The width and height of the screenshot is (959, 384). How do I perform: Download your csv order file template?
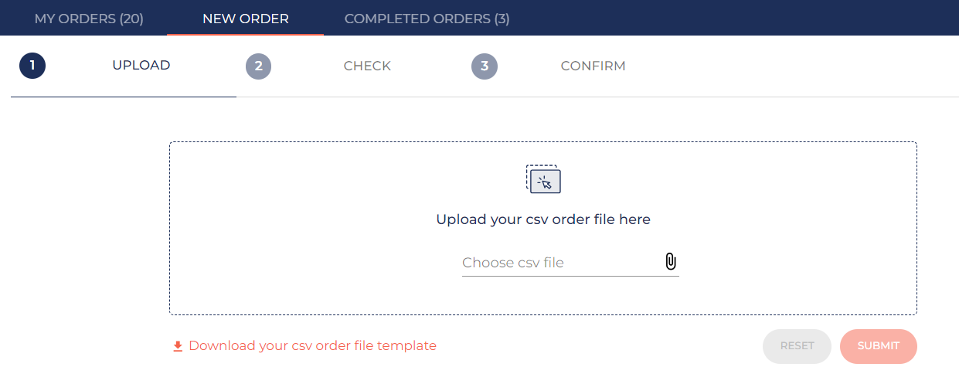click(312, 346)
